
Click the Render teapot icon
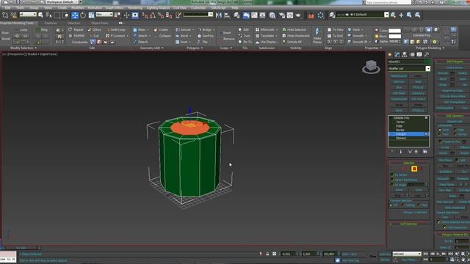coord(298,15)
